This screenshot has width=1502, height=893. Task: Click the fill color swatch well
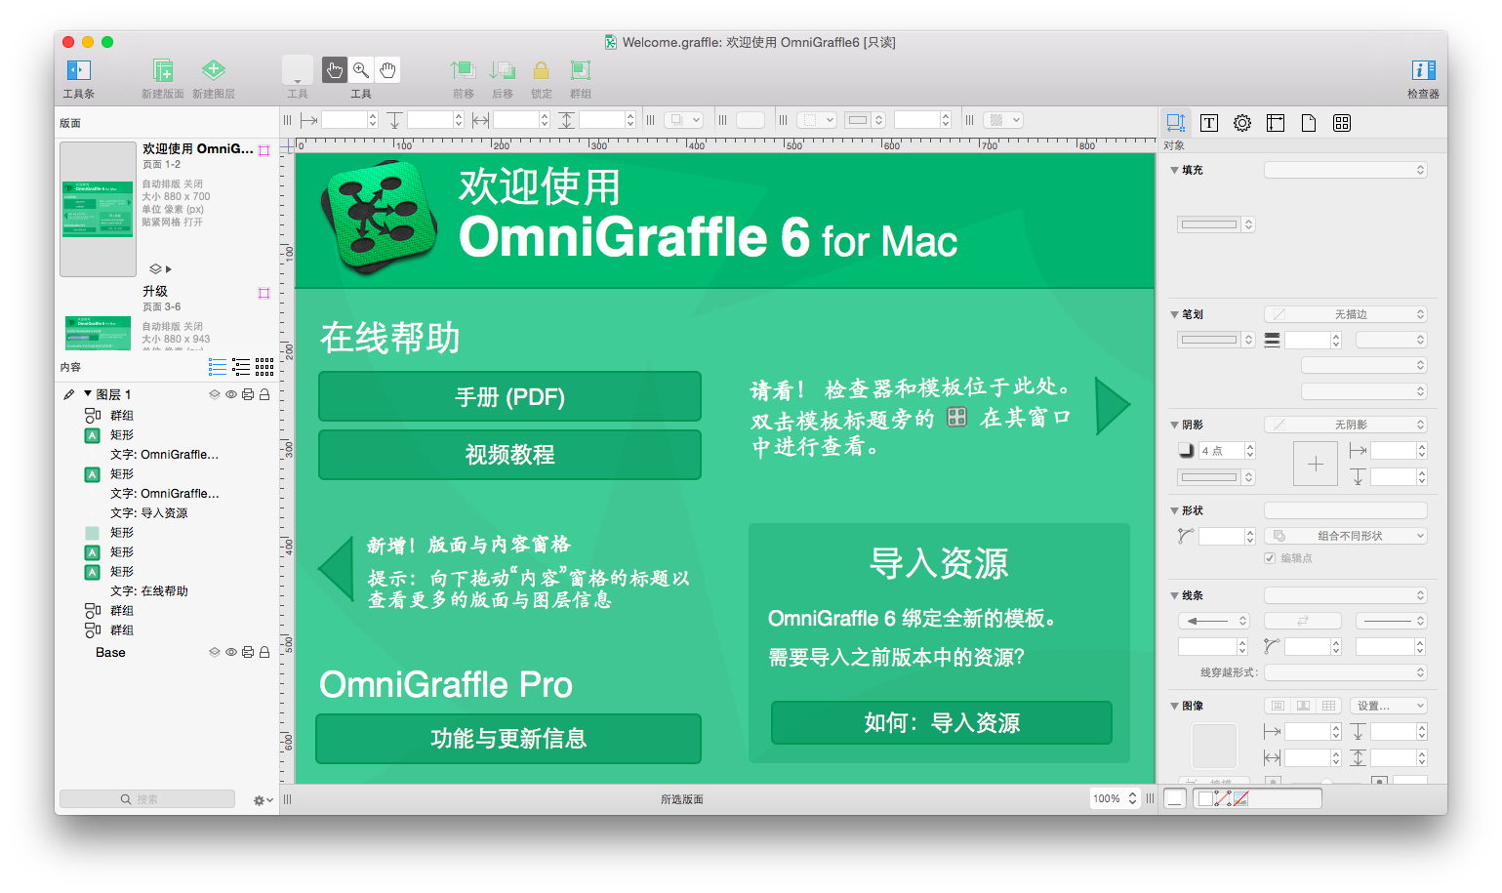click(x=1209, y=224)
